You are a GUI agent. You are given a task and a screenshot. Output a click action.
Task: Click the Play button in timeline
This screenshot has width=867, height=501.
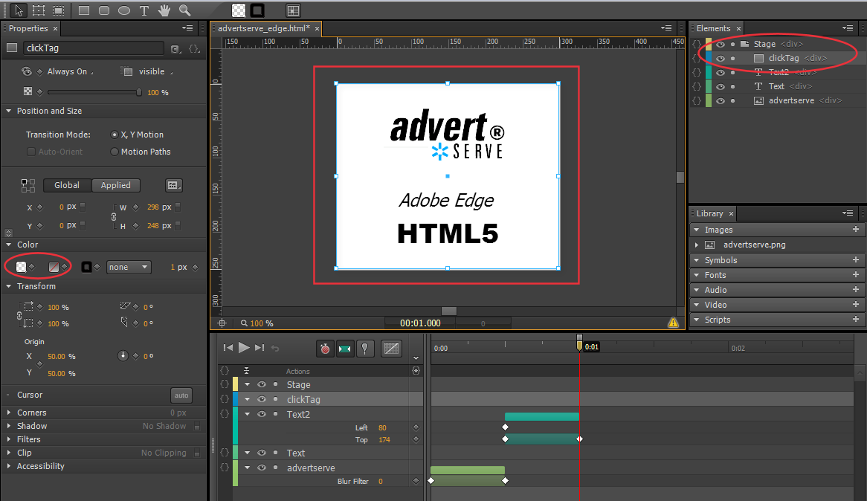244,347
